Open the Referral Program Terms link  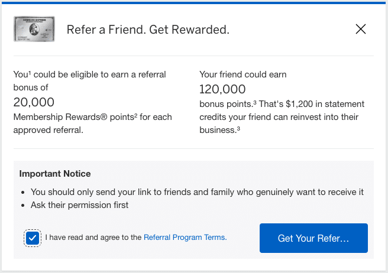(x=185, y=238)
